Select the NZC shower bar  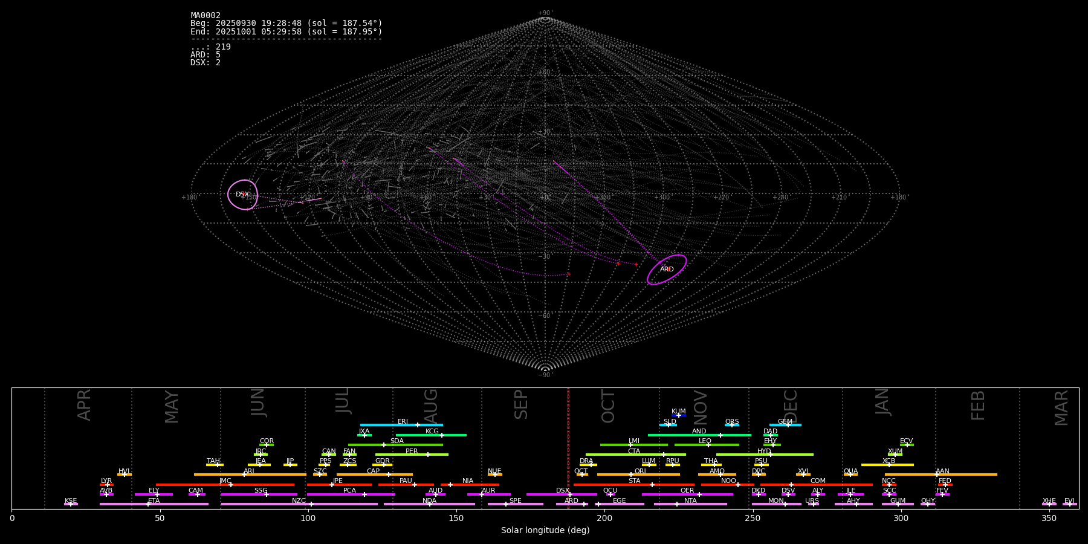pyautogui.click(x=299, y=504)
